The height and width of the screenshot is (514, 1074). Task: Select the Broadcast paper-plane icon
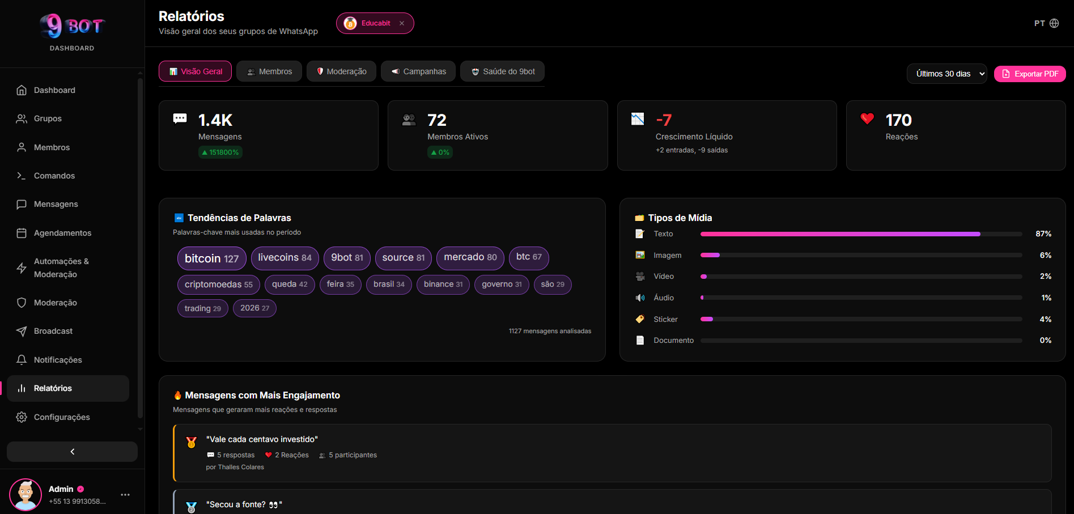pos(21,331)
